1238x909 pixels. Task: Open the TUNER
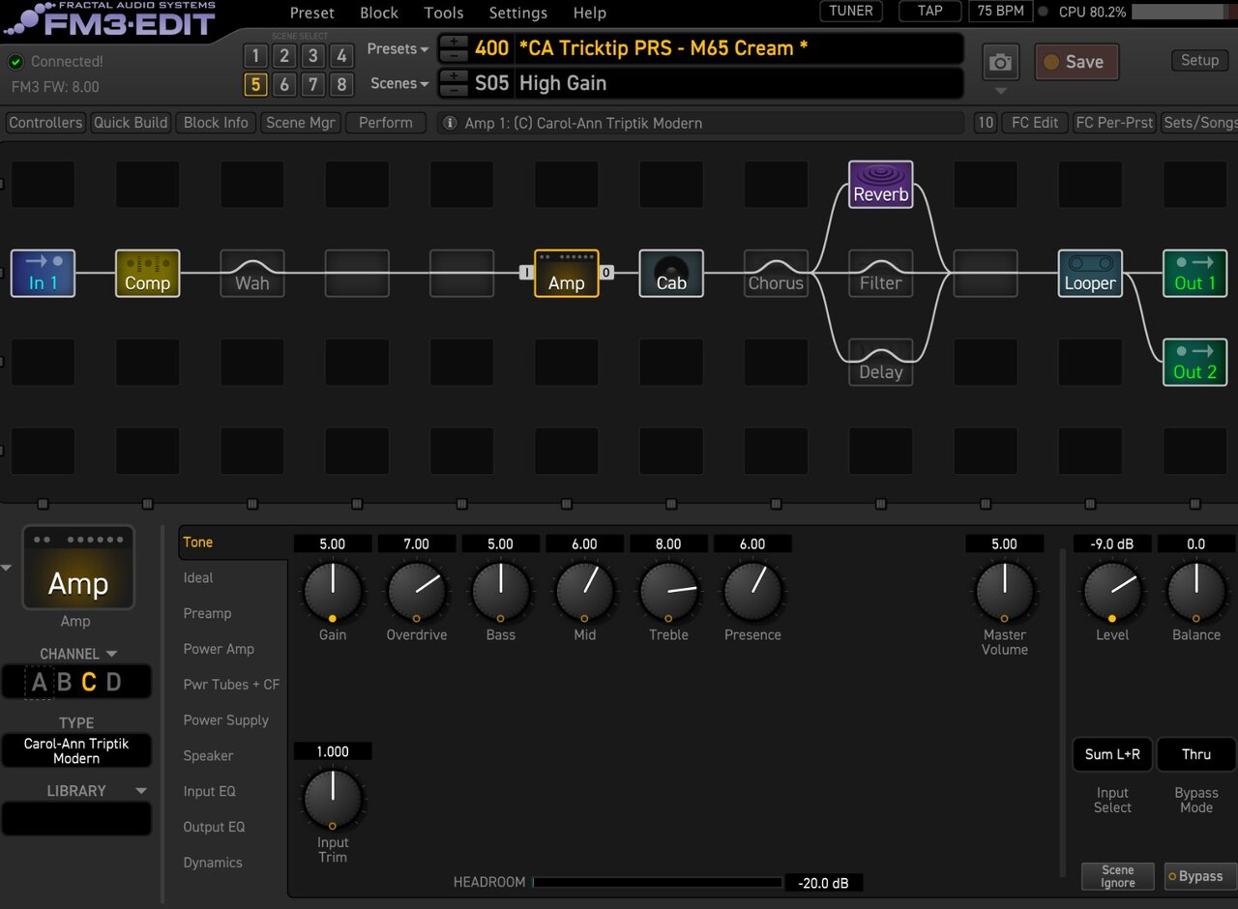coord(851,12)
